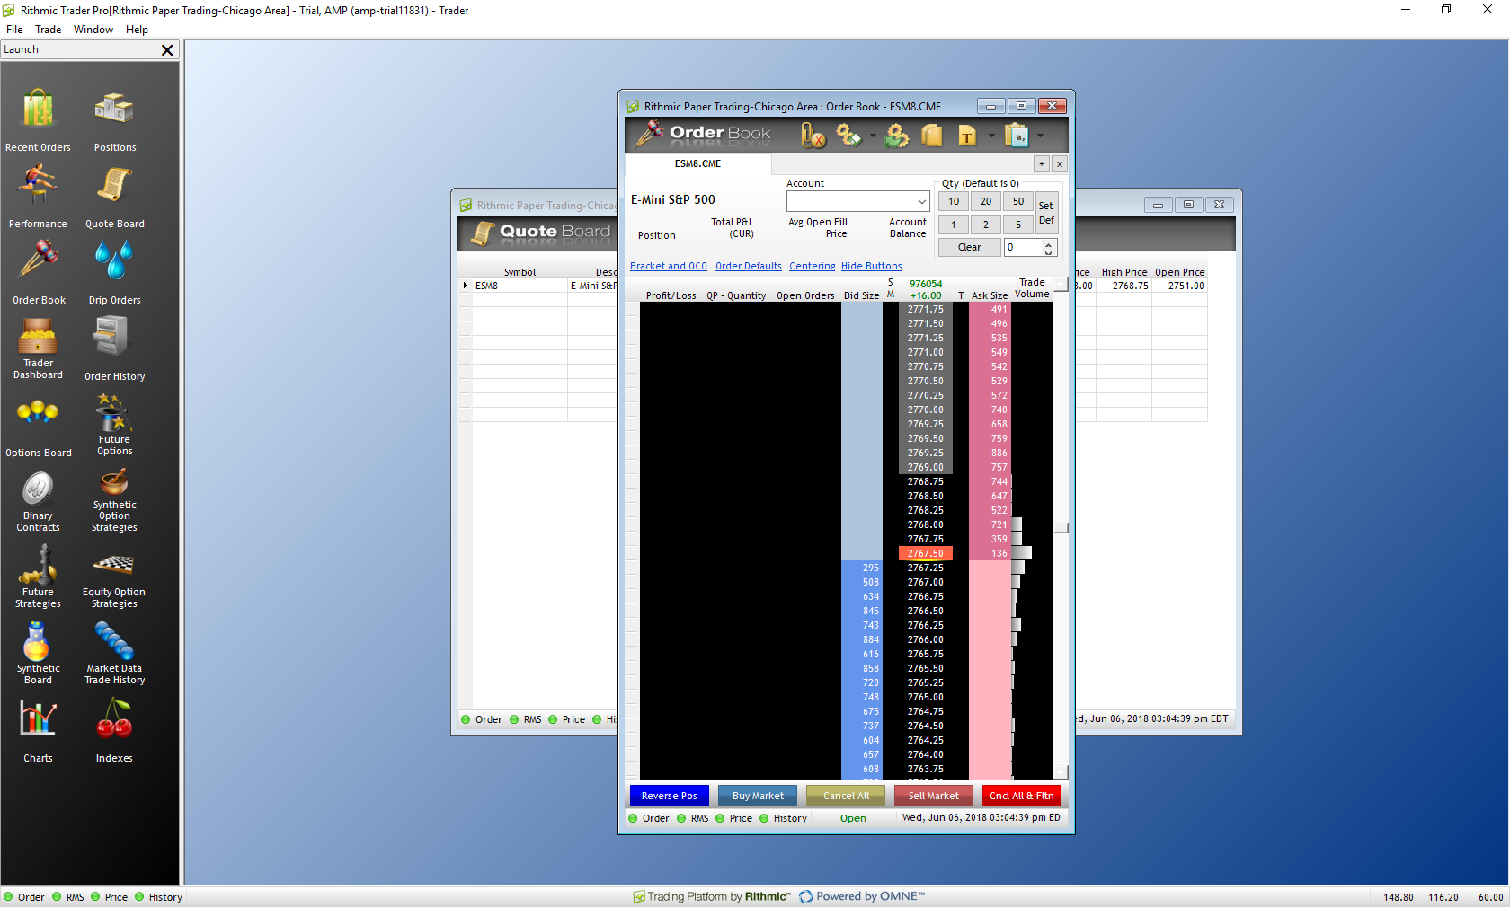Open Order History from the launch panel
Screen dimensions: 1510x907
115,348
